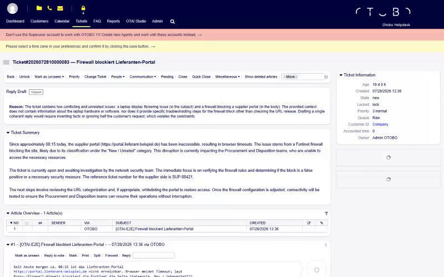Click the yellow phone ticket icon
Viewport: 444px width, 277px height.
tap(49, 8)
